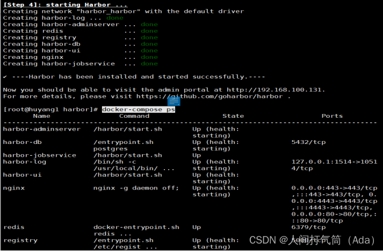The image size is (383, 251).
Task: Select the harbor-ui row name
Action: pyautogui.click(x=22, y=175)
